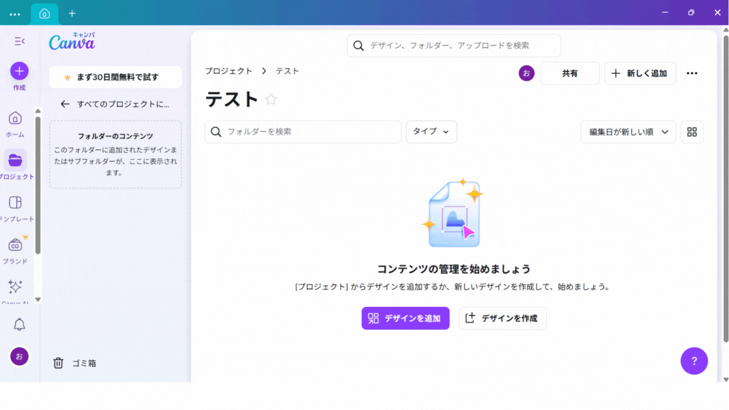This screenshot has height=410, width=729.
Task: Click the フォルダーを検索 search field
Action: (304, 132)
